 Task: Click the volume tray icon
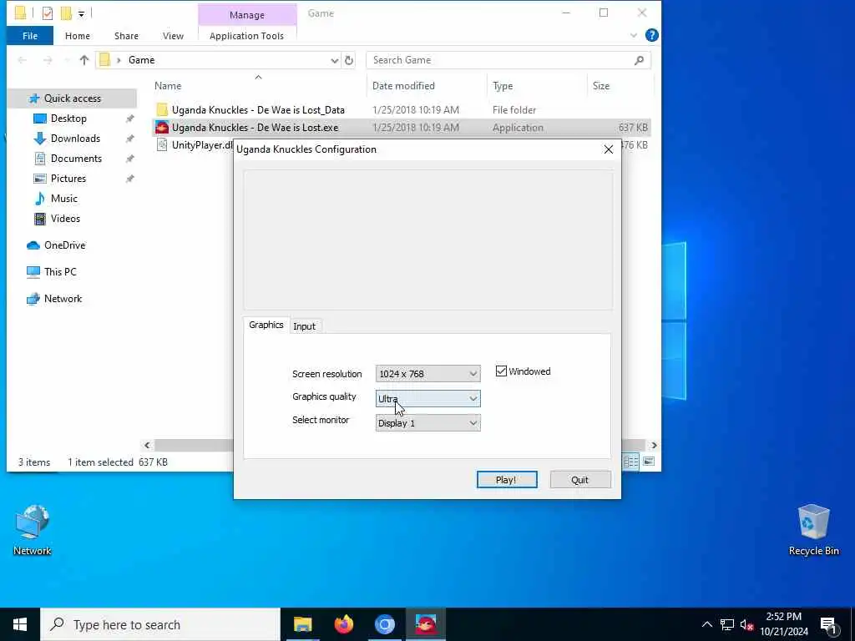746,624
